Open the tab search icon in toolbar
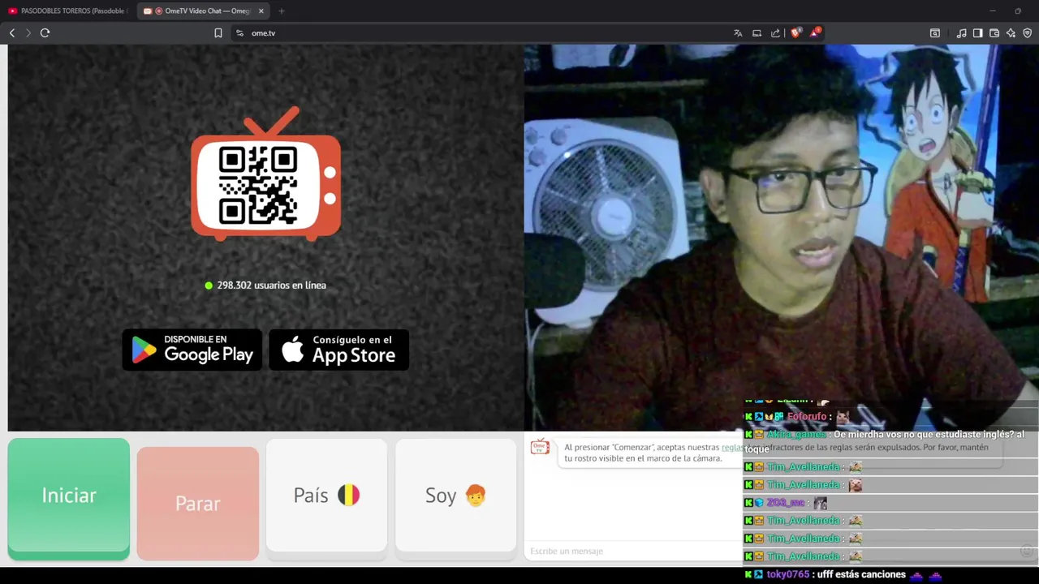 pos(935,33)
